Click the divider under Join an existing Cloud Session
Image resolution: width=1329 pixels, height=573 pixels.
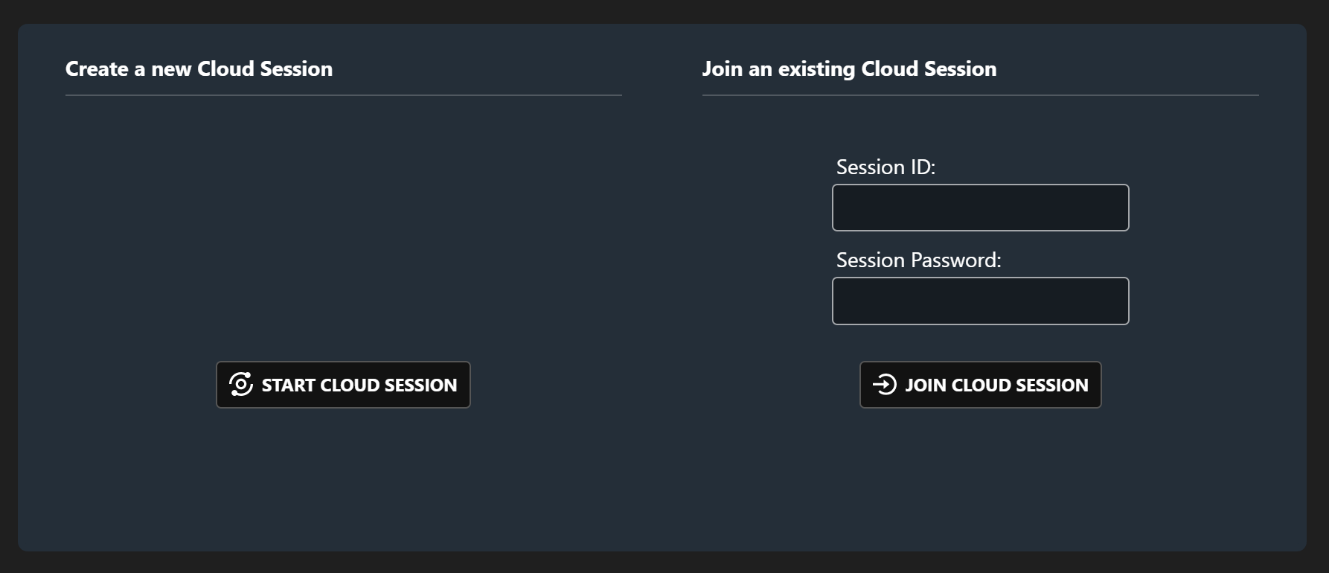(980, 95)
